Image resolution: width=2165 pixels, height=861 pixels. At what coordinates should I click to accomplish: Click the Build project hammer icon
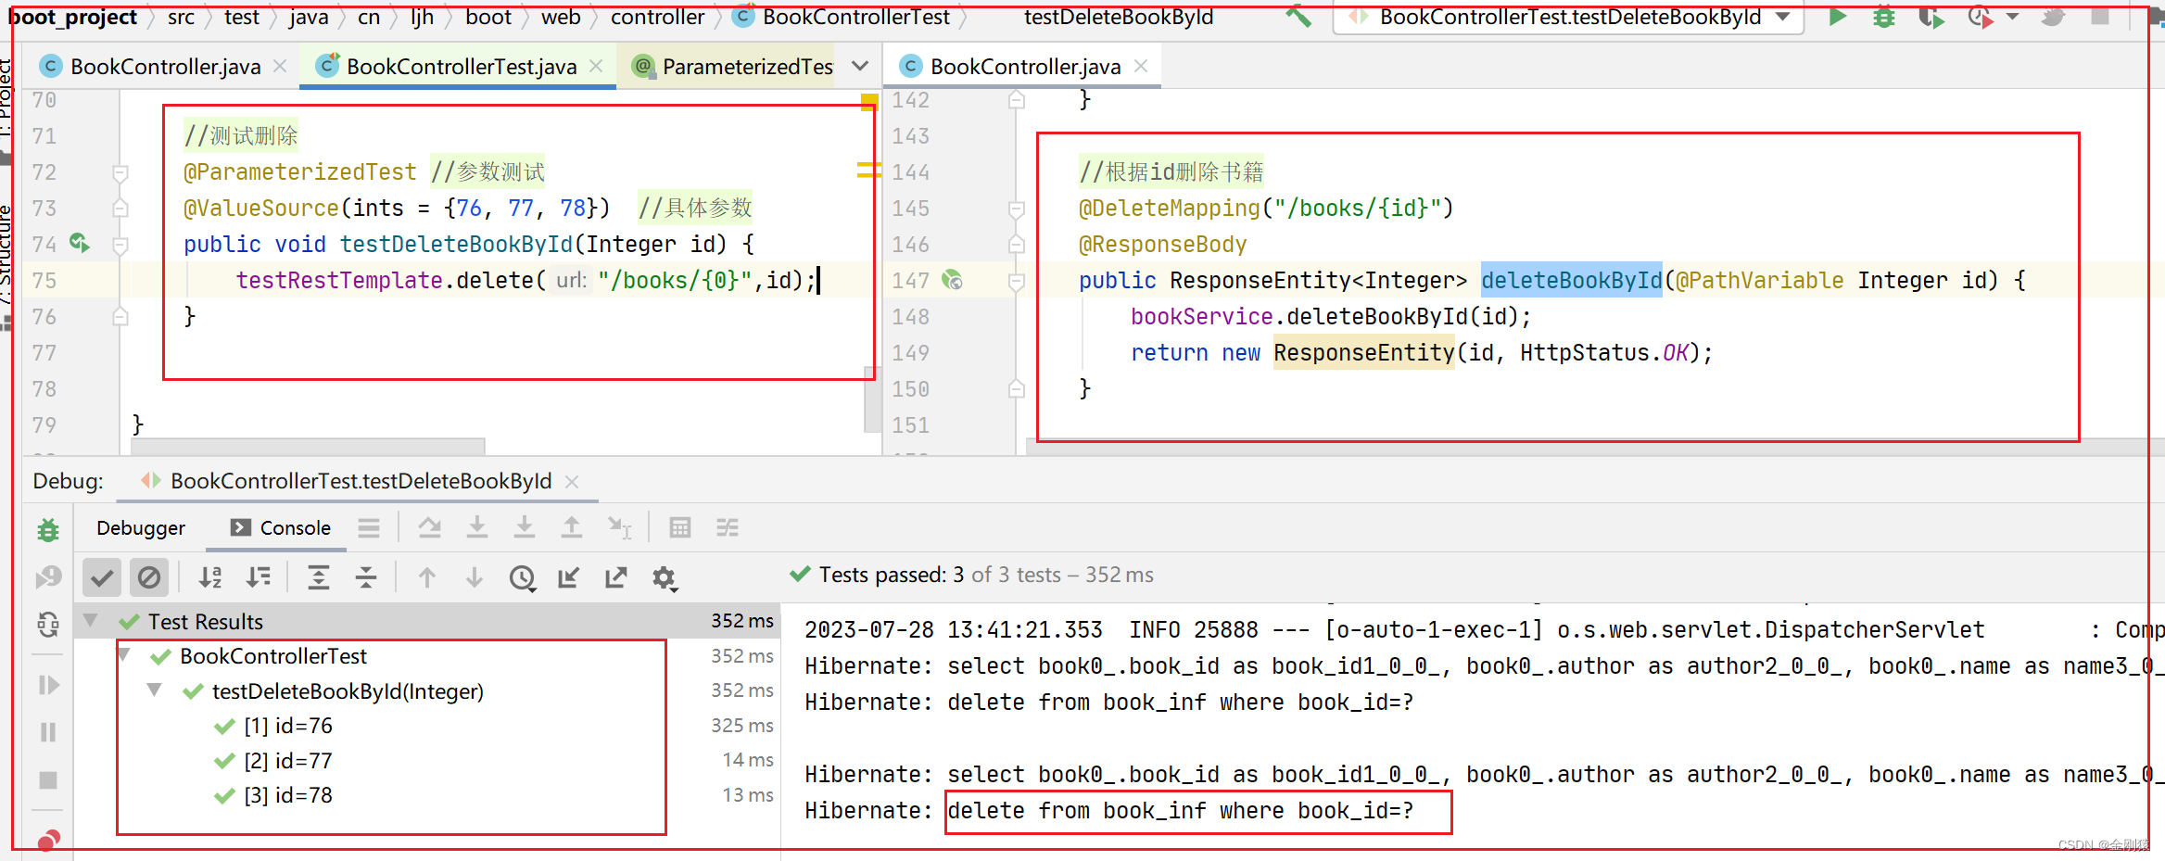[1298, 17]
